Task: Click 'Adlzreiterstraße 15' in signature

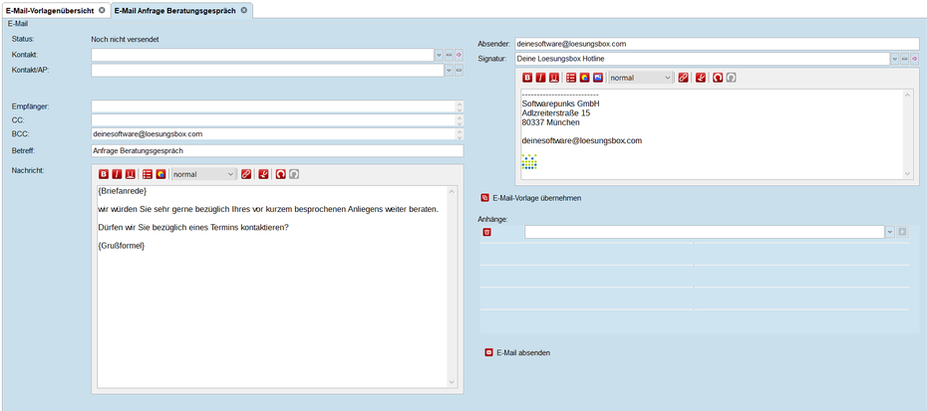Action: 556,113
